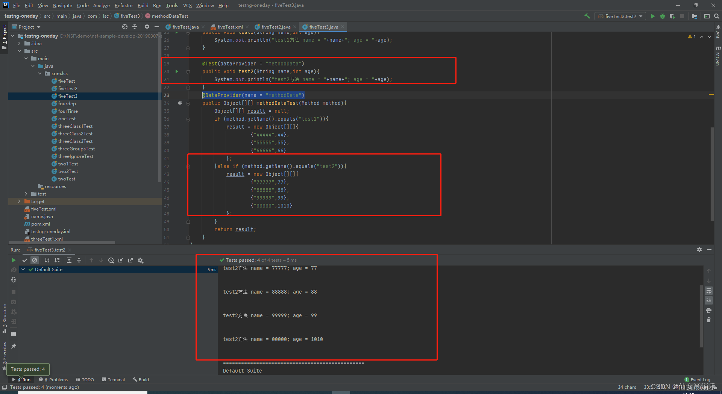Click the Build Project hammer icon

pyautogui.click(x=587, y=16)
